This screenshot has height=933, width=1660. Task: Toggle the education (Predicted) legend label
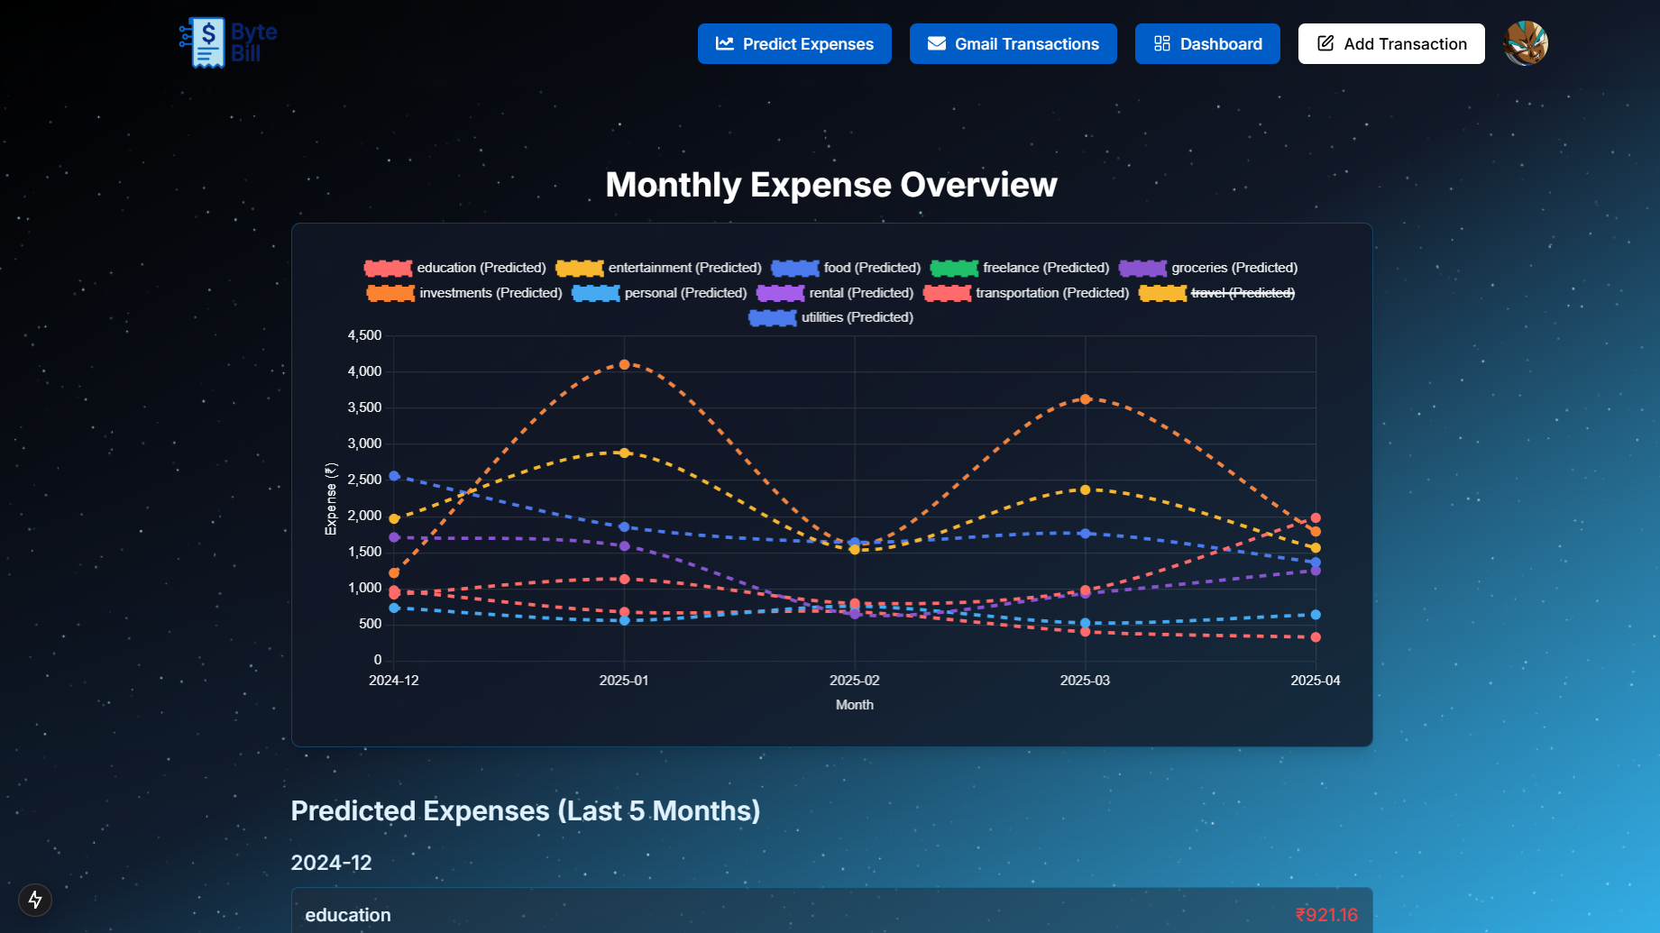[x=481, y=268]
